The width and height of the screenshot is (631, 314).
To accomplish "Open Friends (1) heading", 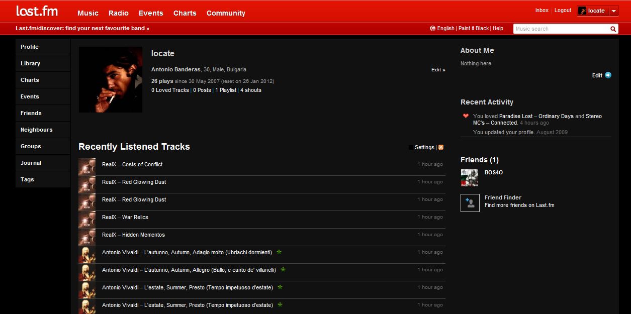I will 480,160.
